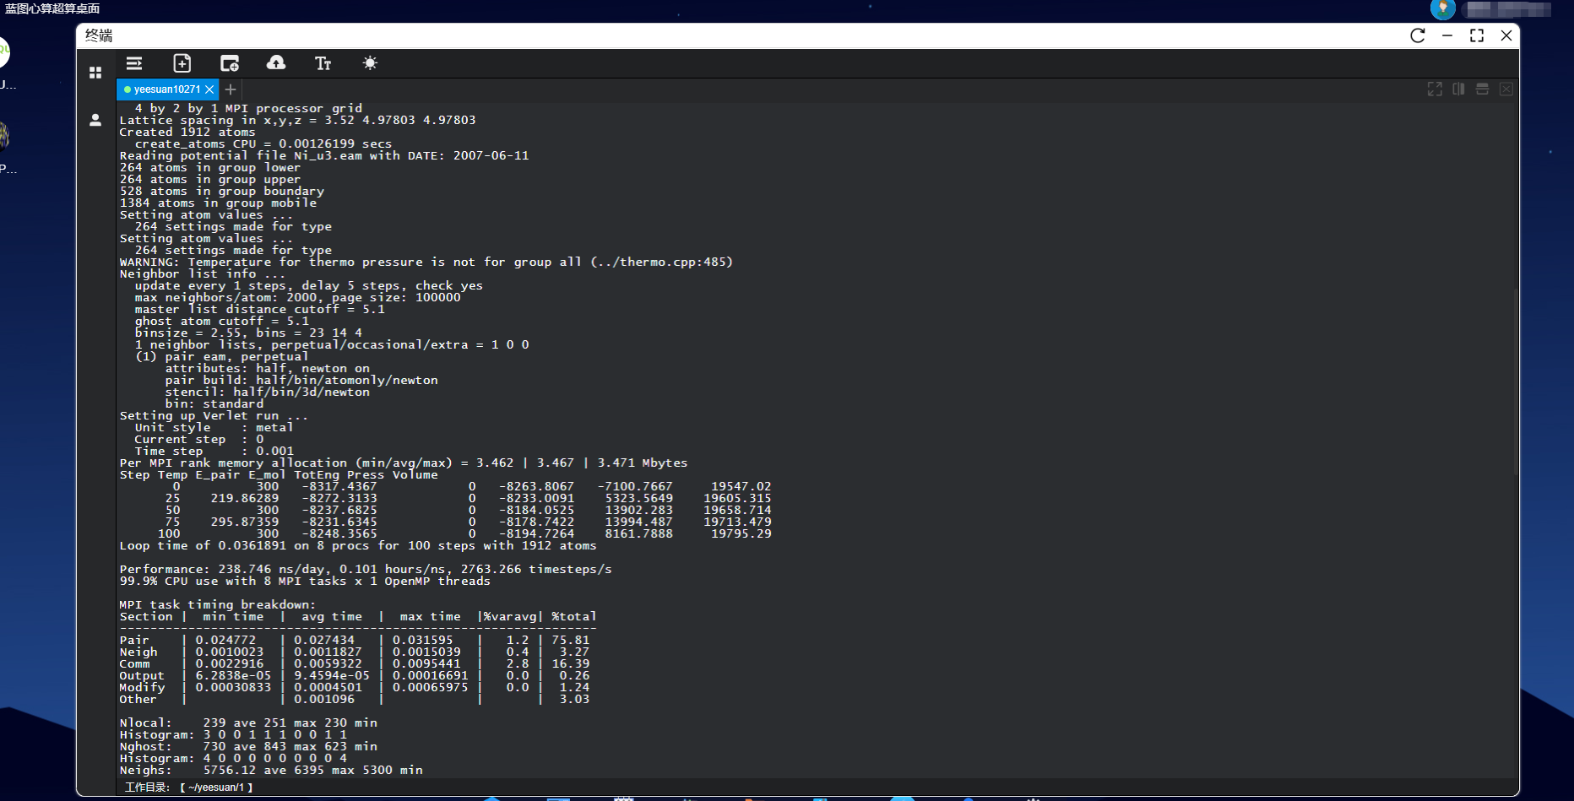Add a new terminal tab with plus

point(231,89)
